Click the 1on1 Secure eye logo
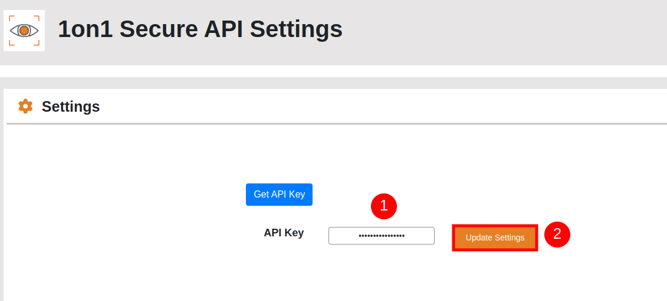 [24, 31]
